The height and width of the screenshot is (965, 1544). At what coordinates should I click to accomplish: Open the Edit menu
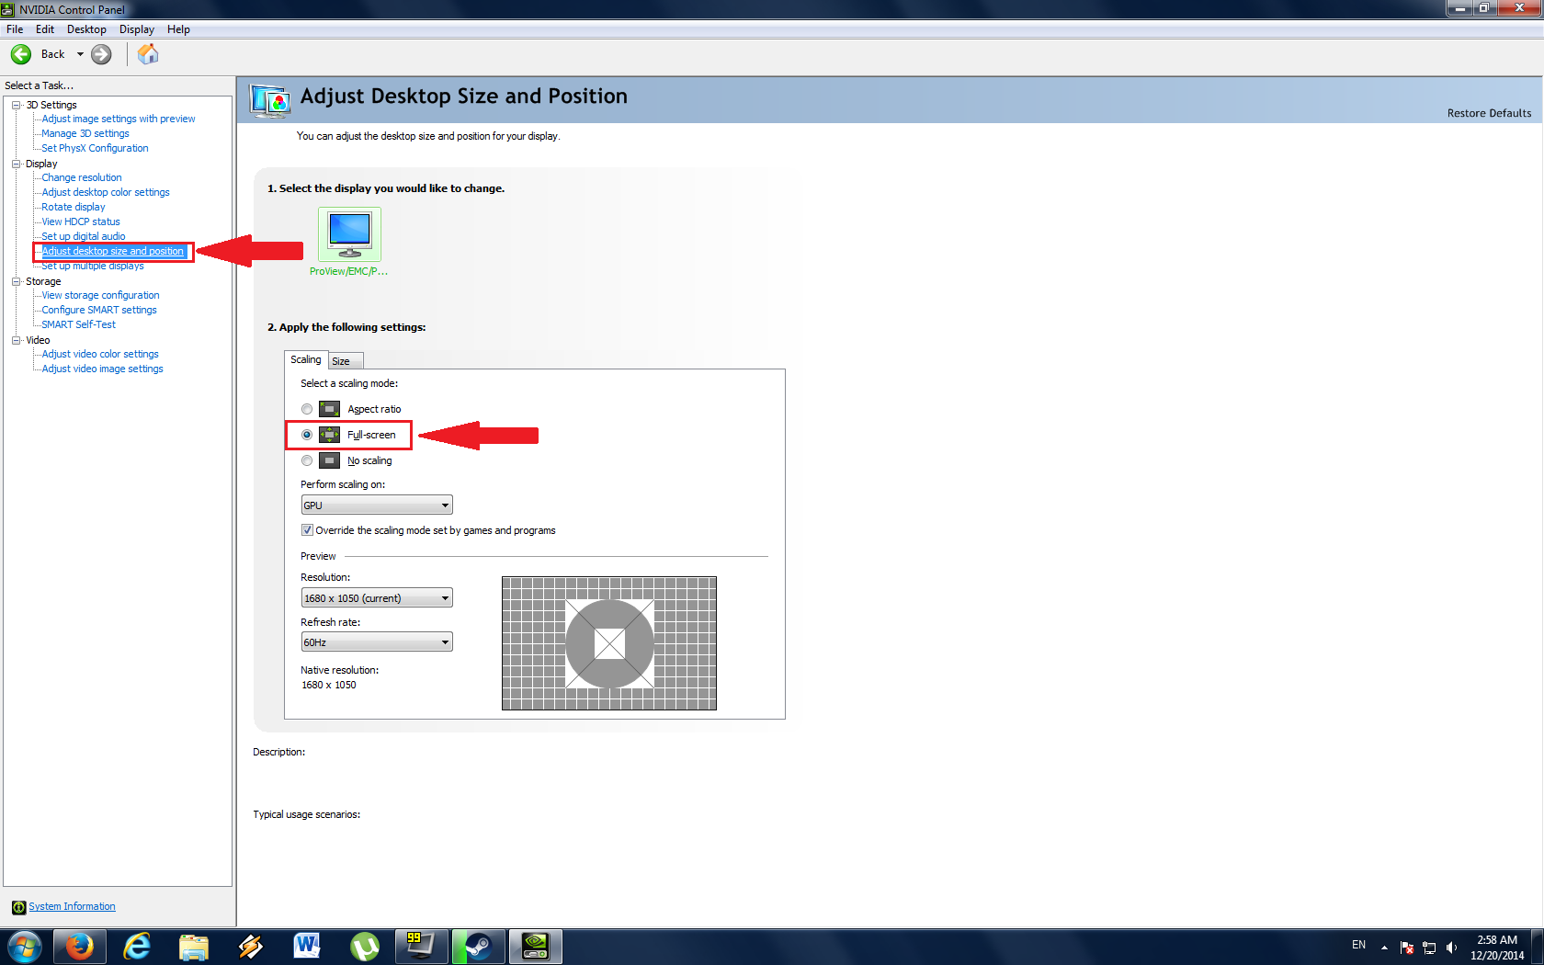click(x=45, y=29)
